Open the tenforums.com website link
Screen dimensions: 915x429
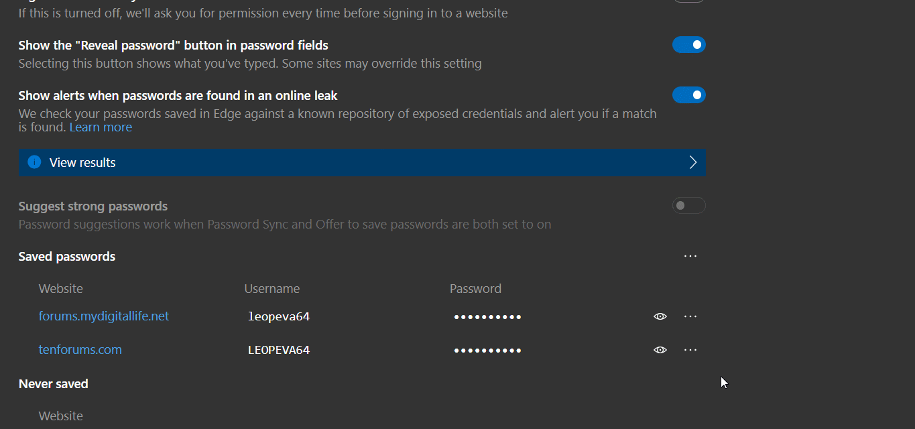(80, 349)
